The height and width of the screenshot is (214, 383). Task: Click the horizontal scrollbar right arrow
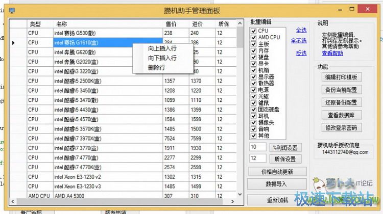[x=233, y=202]
